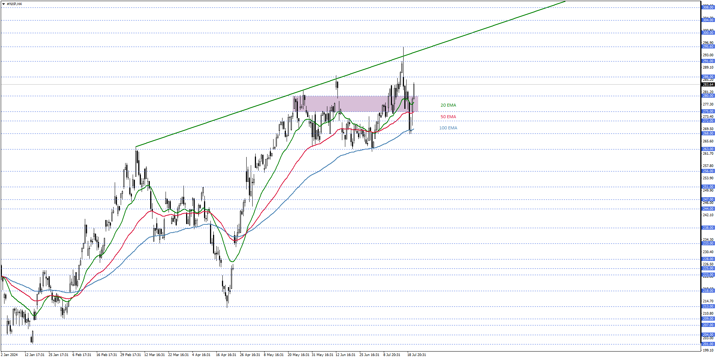Click the 29 Feb 17:31 date label

(130, 355)
